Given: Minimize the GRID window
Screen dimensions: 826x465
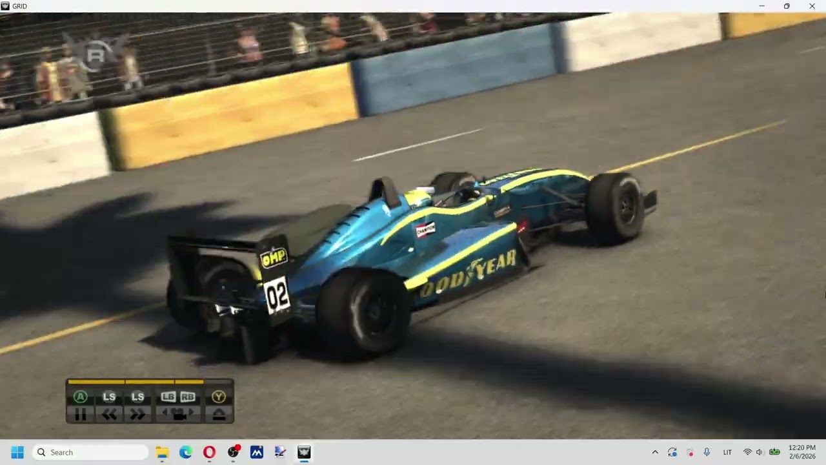Looking at the screenshot, I should (x=761, y=6).
